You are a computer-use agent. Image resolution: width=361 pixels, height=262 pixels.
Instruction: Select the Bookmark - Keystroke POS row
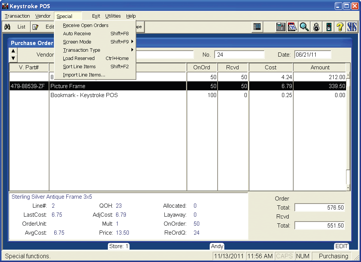pyautogui.click(x=84, y=95)
